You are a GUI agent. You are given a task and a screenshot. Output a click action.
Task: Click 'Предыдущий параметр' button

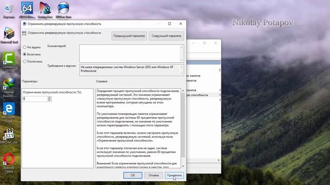(x=129, y=36)
